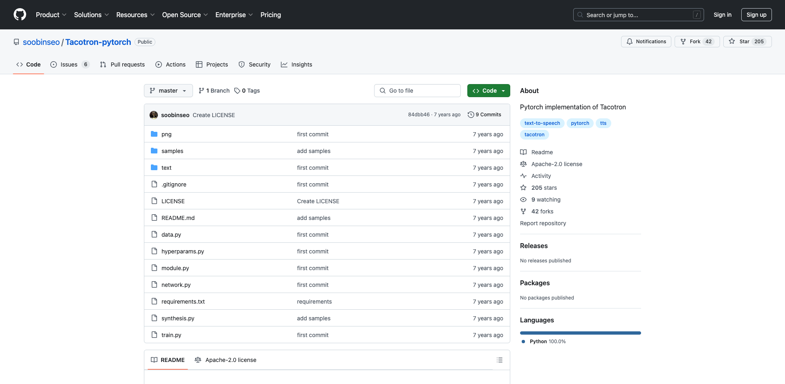Screen dimensions: 785x384
Task: Open the png folder icon
Action: pos(154,134)
